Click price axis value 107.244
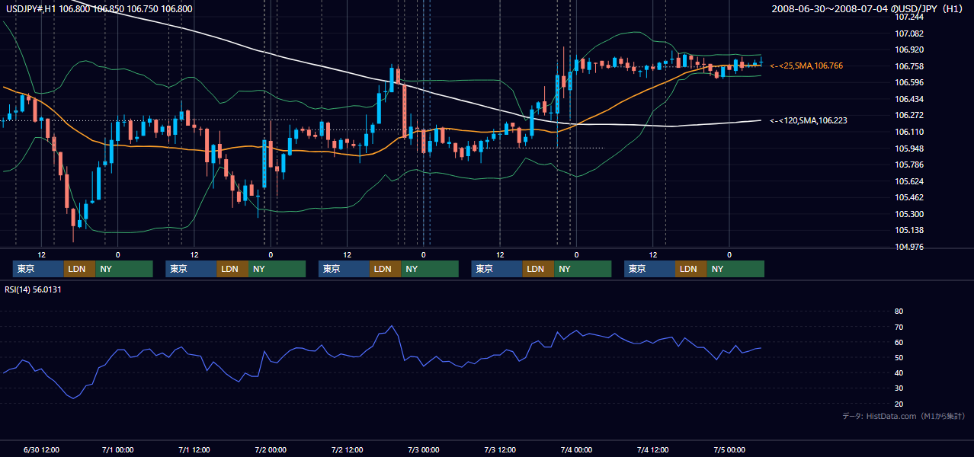This screenshot has width=974, height=457. click(x=909, y=17)
